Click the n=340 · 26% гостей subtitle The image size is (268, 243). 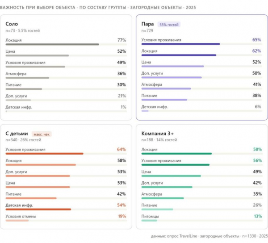point(23,140)
